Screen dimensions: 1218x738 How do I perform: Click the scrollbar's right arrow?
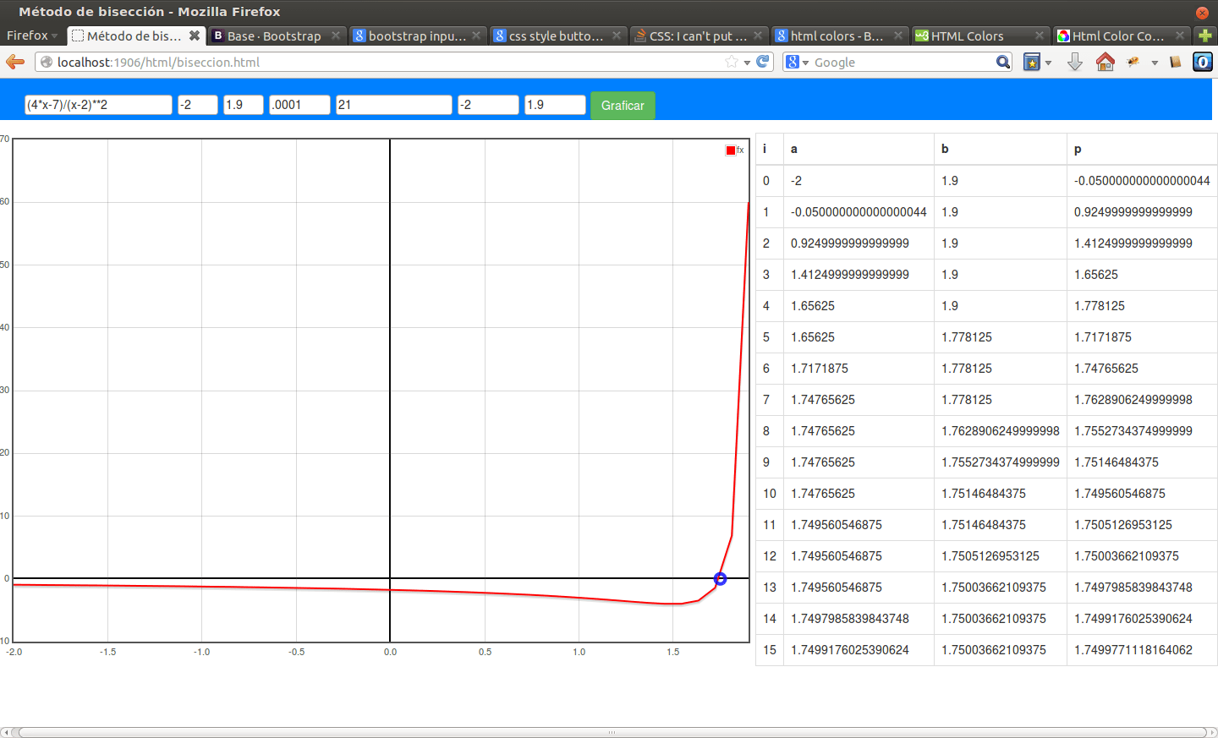click(x=1212, y=732)
